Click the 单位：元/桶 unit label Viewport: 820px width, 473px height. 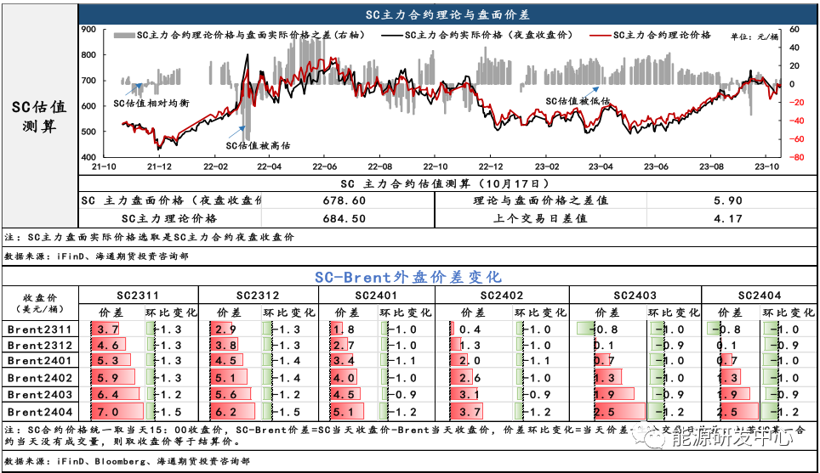tap(755, 37)
